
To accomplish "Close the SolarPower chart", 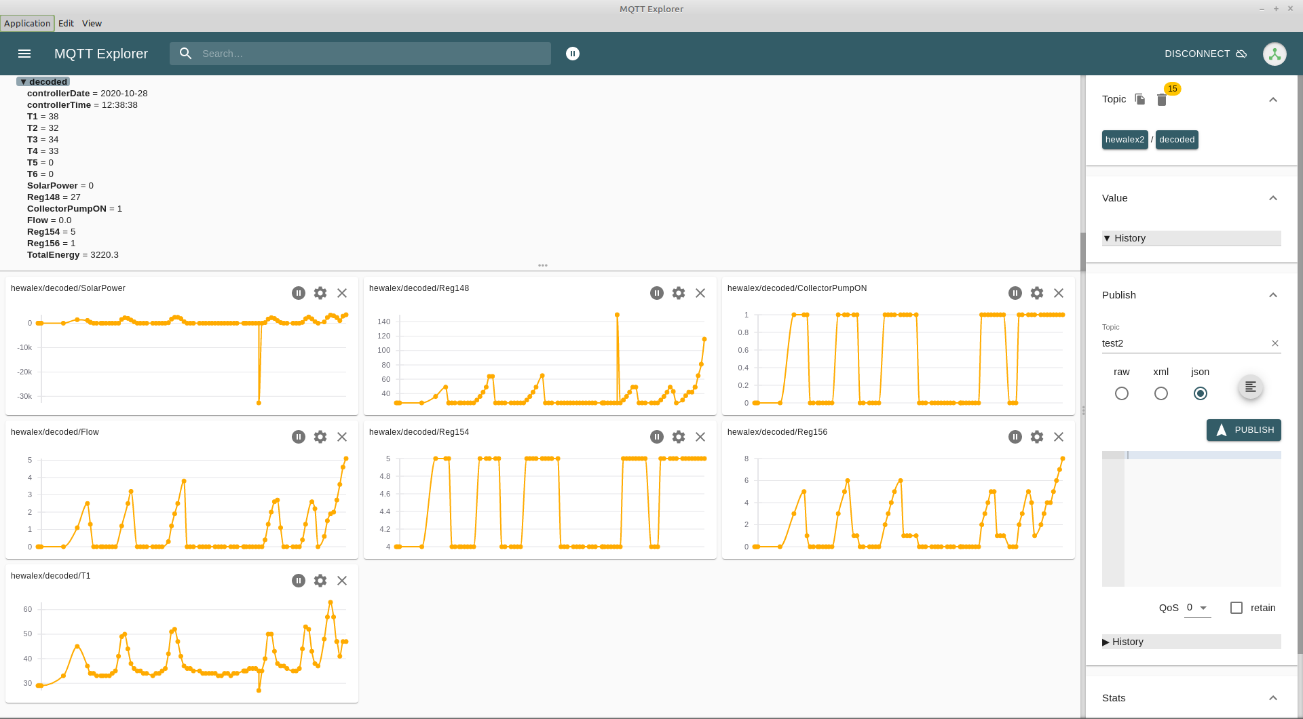I will coord(342,293).
